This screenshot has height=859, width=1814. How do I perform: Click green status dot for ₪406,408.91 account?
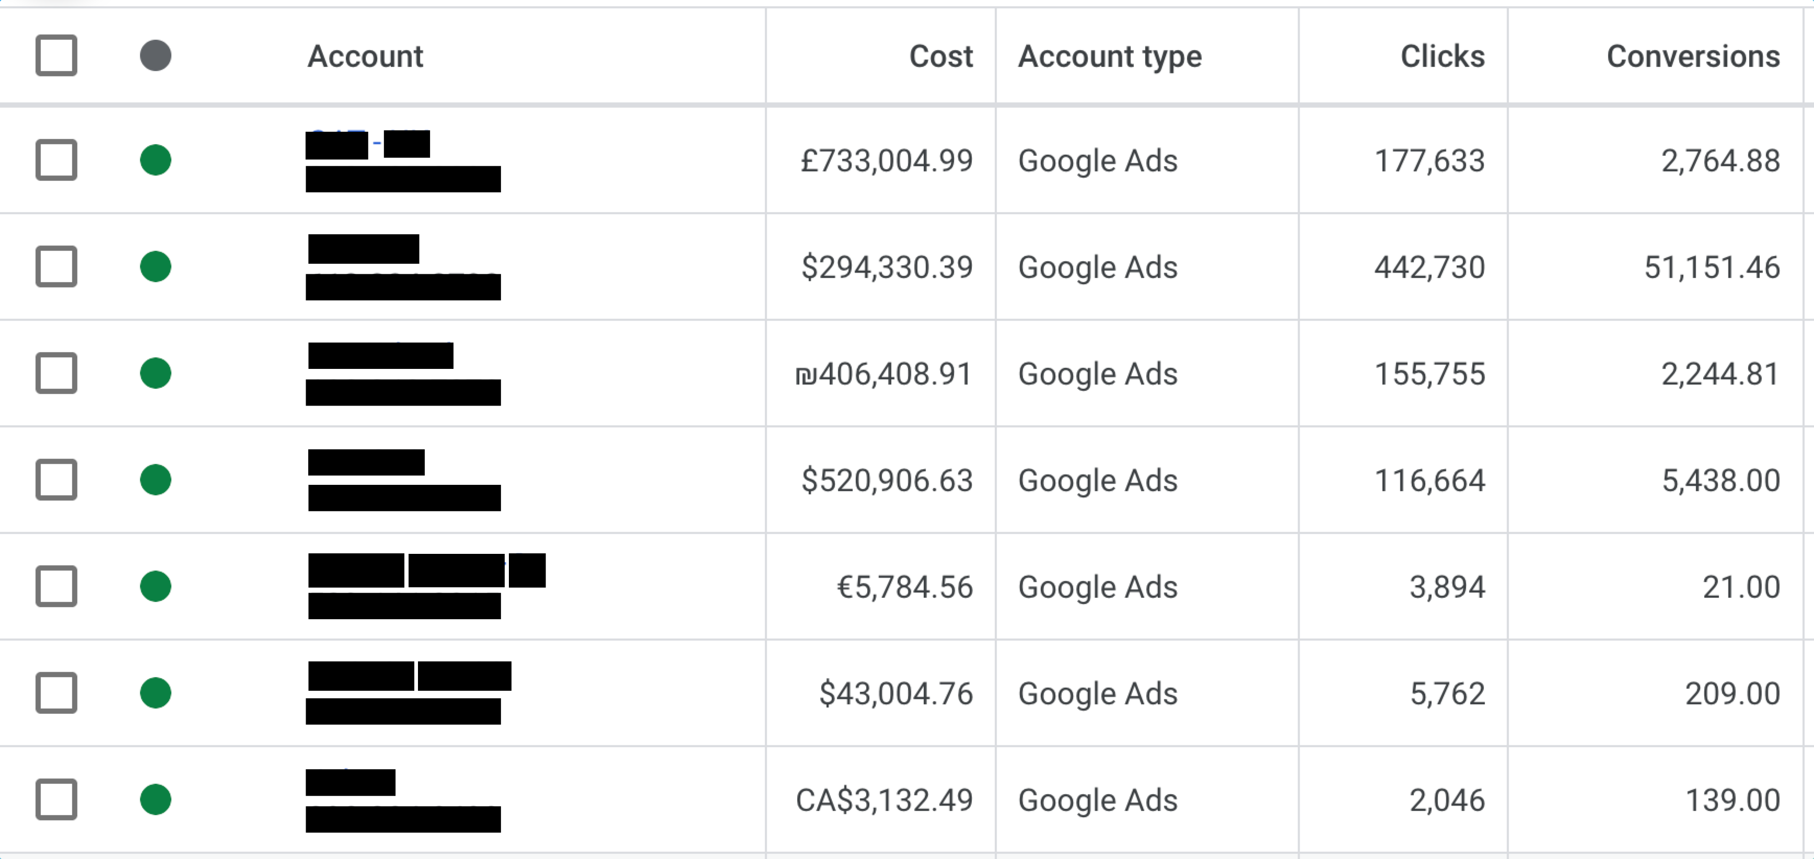point(156,373)
